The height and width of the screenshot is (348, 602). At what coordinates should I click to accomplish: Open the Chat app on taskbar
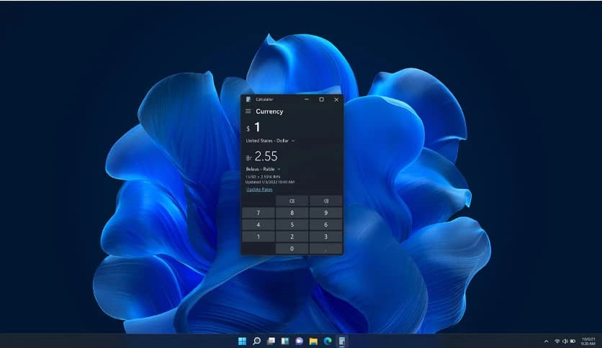299,341
